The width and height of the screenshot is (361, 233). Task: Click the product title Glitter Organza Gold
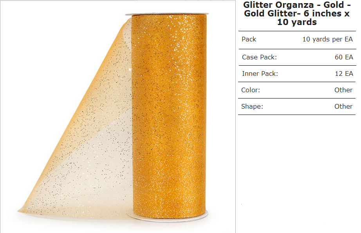(297, 14)
